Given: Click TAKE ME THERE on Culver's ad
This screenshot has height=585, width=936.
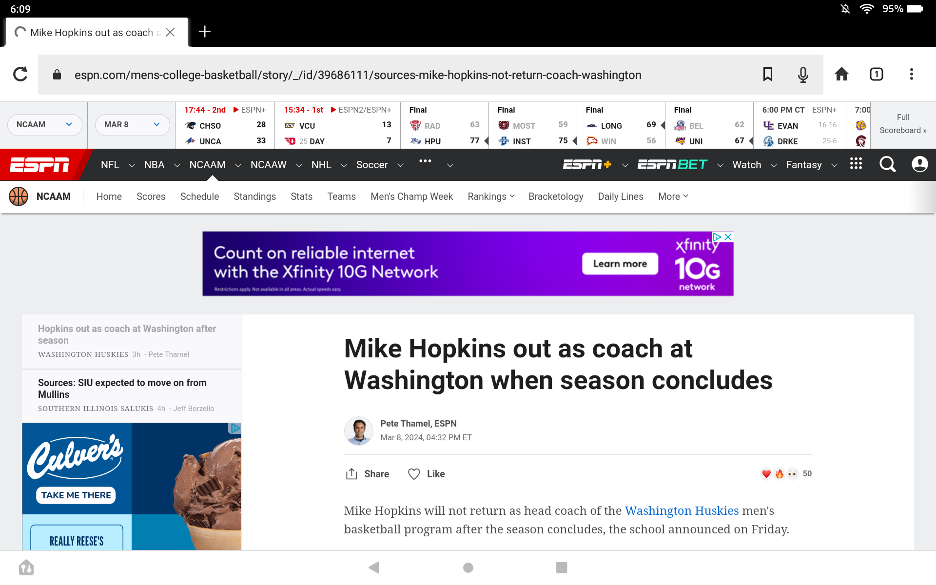Looking at the screenshot, I should (x=76, y=495).
